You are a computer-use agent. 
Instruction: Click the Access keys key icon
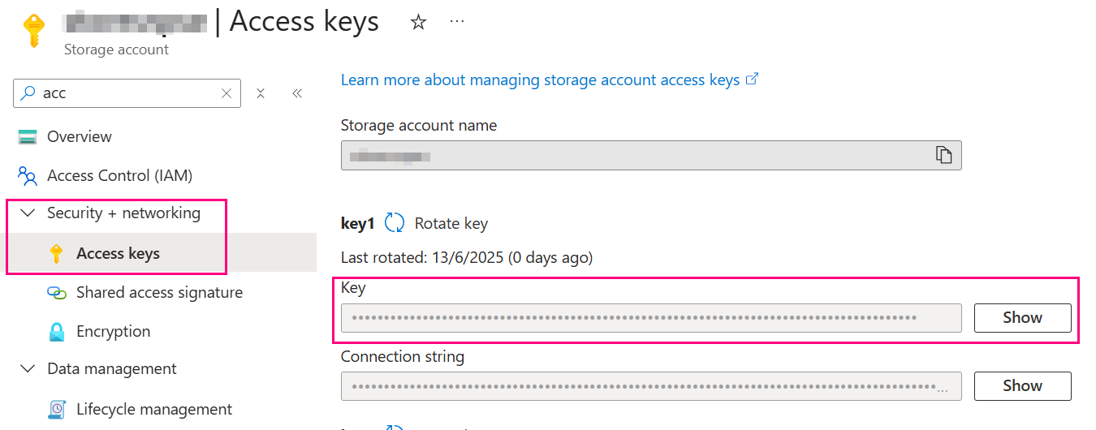pos(56,254)
